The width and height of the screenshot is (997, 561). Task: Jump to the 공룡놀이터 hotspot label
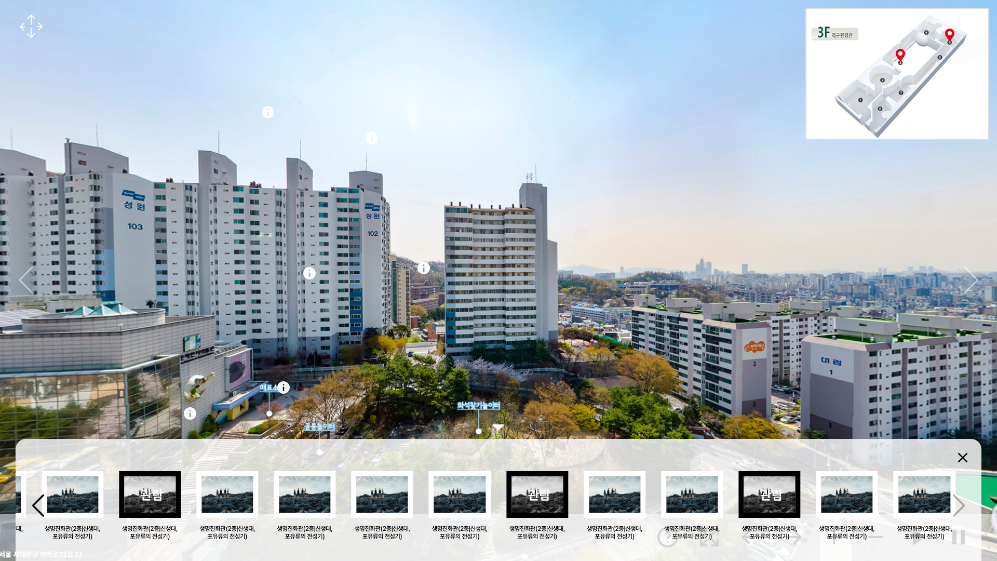(x=319, y=426)
